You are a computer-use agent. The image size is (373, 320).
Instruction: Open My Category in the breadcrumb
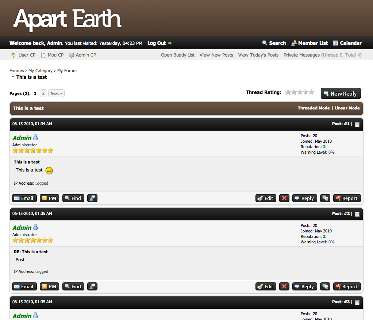[x=40, y=71]
